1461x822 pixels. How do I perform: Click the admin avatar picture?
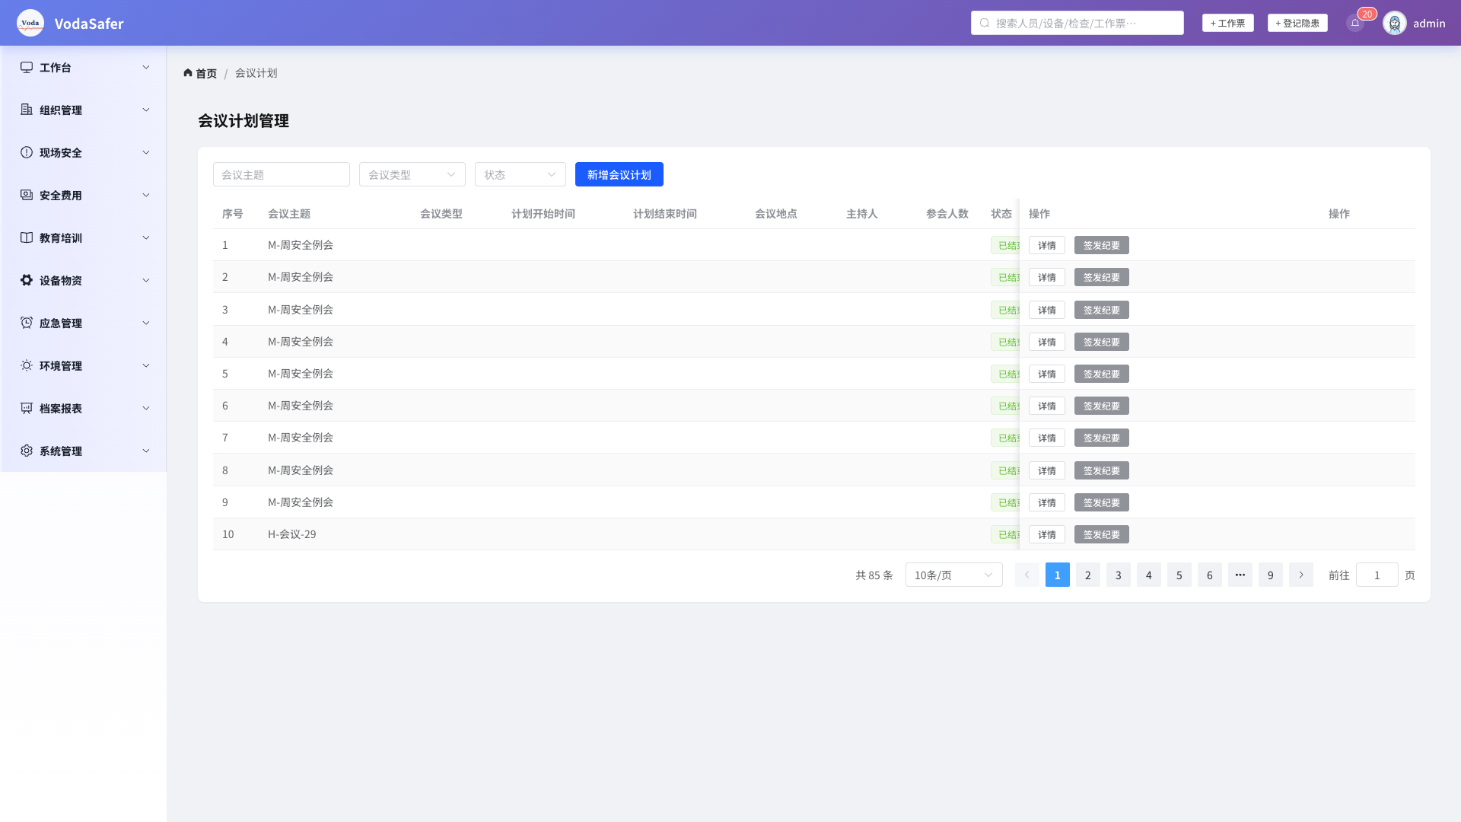1395,23
